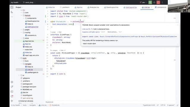Expand the pages folder
The height and width of the screenshot is (107, 190).
click(21, 30)
